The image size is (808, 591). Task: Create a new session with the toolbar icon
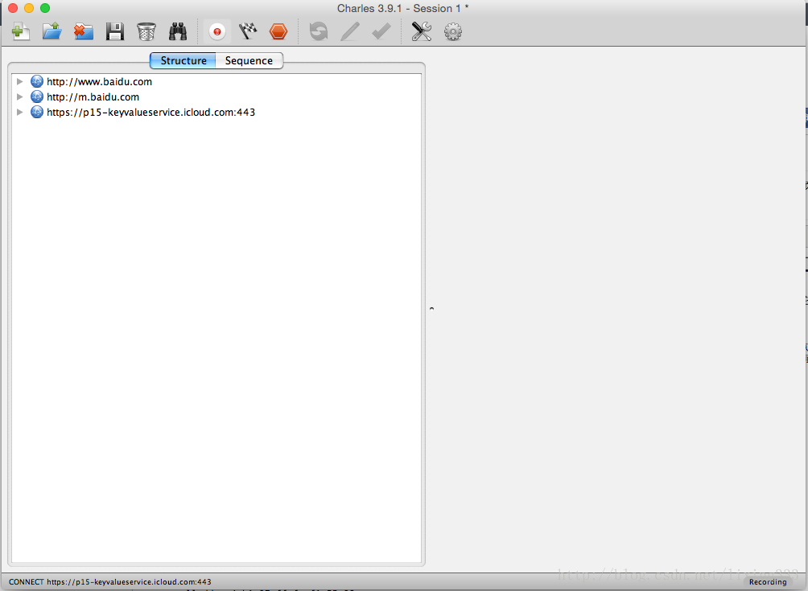pyautogui.click(x=21, y=32)
